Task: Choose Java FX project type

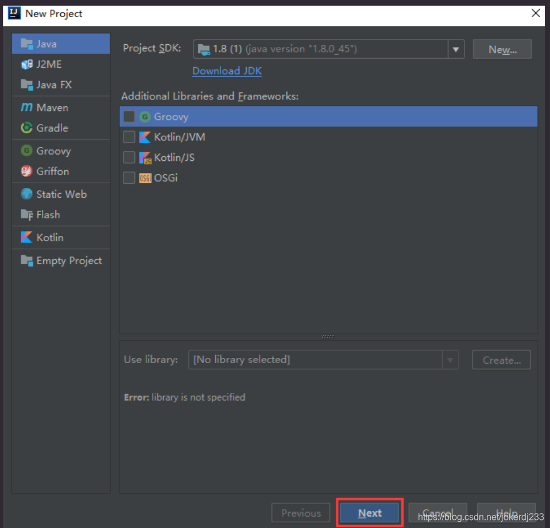Action: (61, 84)
